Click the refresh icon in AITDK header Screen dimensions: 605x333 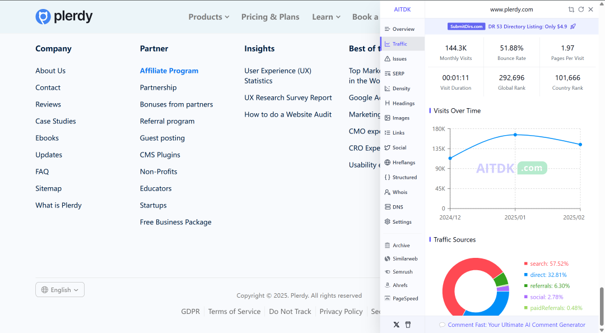tap(581, 10)
